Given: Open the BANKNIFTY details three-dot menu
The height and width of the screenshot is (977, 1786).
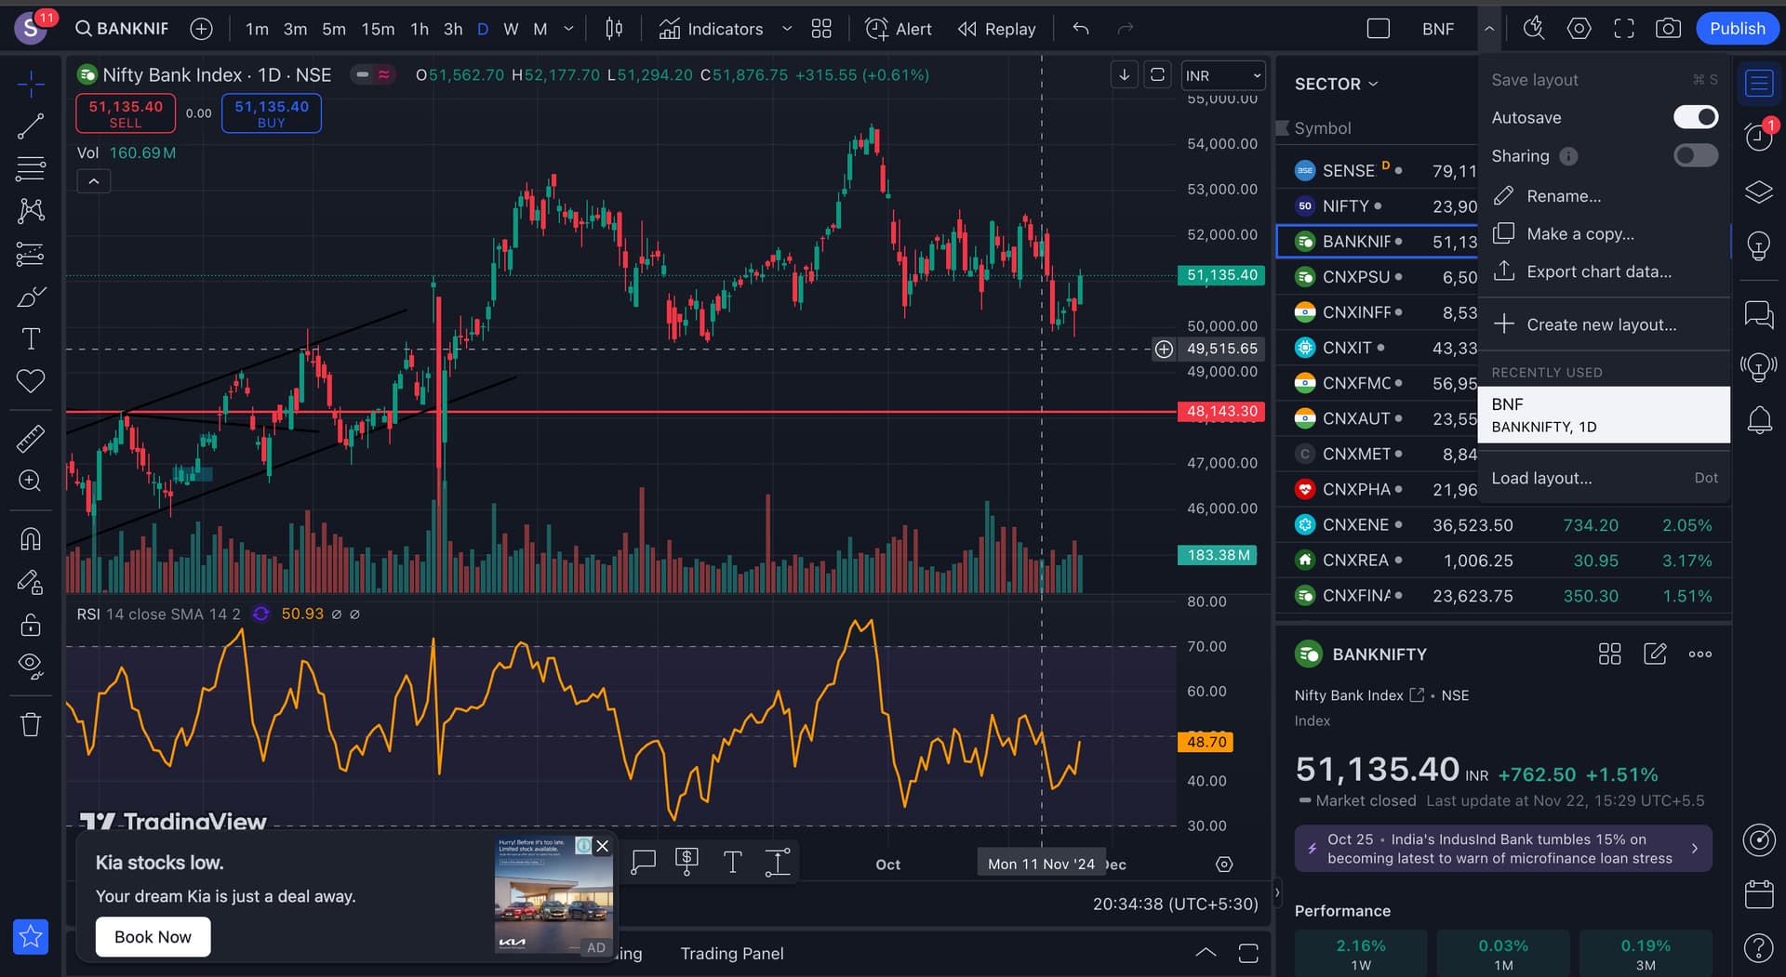Looking at the screenshot, I should pos(1700,654).
